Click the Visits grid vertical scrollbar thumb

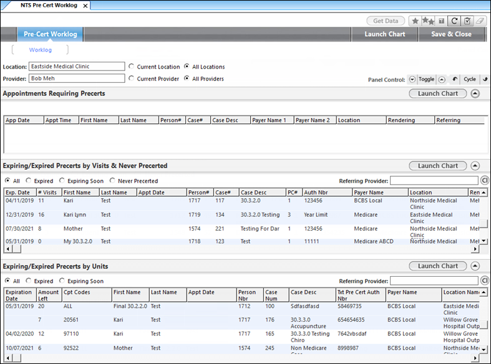pyautogui.click(x=484, y=224)
